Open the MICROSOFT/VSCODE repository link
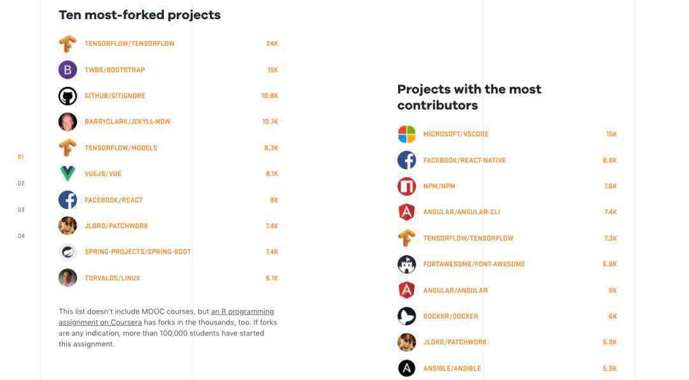This screenshot has width=689, height=380. point(456,135)
